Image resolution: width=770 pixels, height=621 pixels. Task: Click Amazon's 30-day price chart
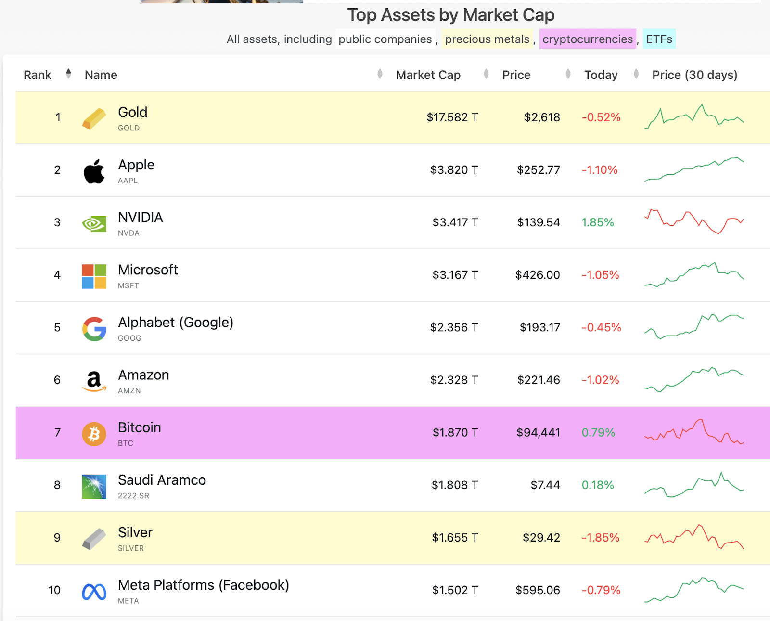pyautogui.click(x=694, y=380)
